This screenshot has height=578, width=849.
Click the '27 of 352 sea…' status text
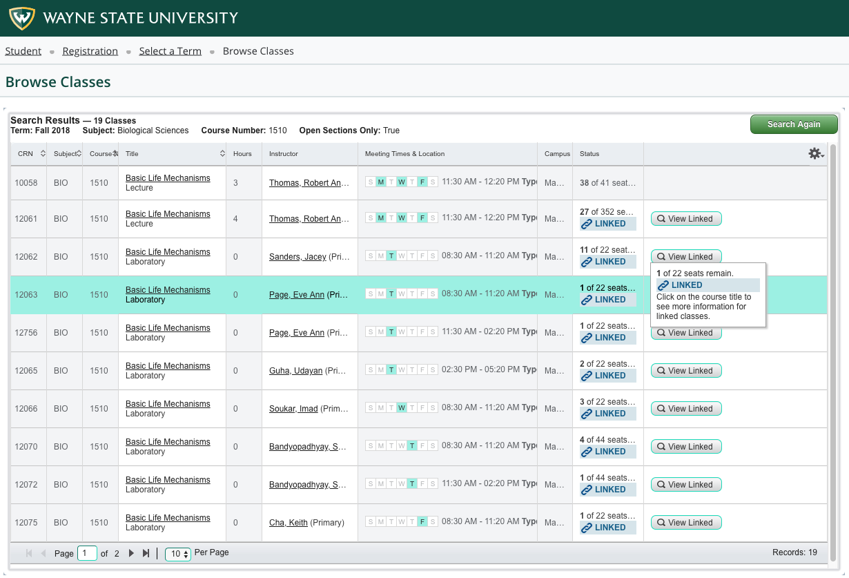607,212
